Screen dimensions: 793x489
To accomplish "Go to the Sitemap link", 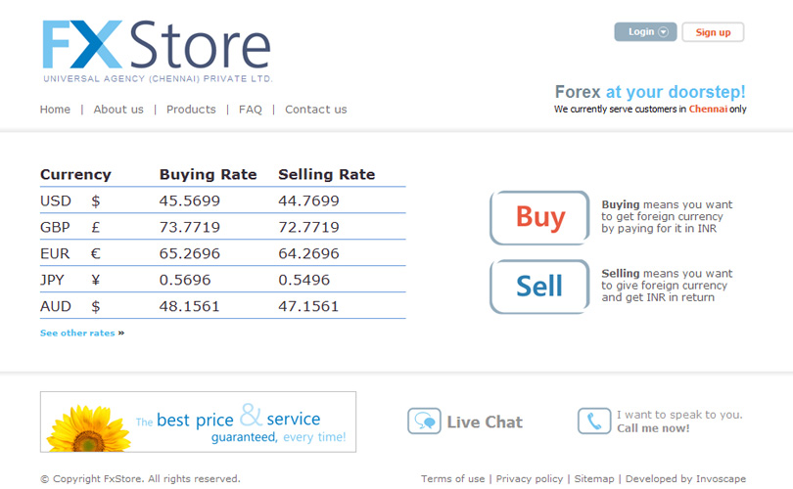I will pos(594,479).
